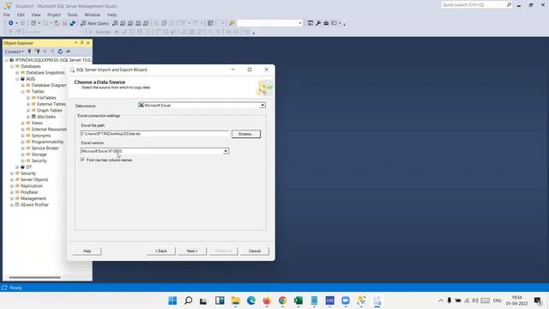
Task: Select the Storage folder in tree
Action: click(39, 154)
